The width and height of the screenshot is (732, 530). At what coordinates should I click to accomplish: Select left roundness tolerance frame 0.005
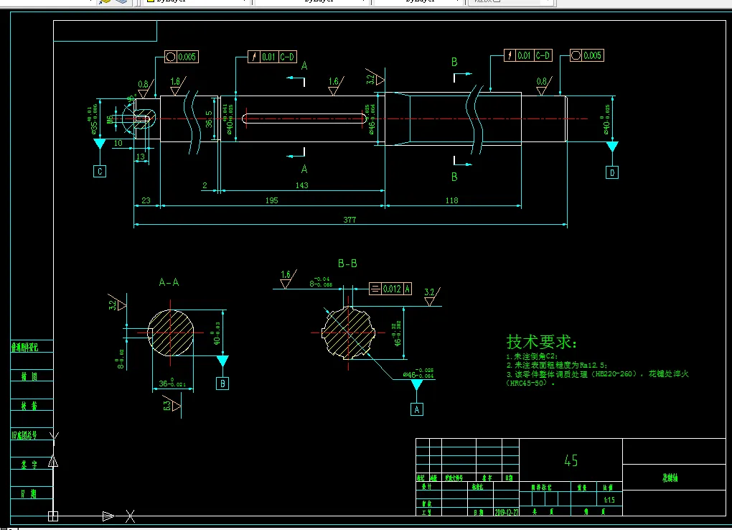point(182,57)
